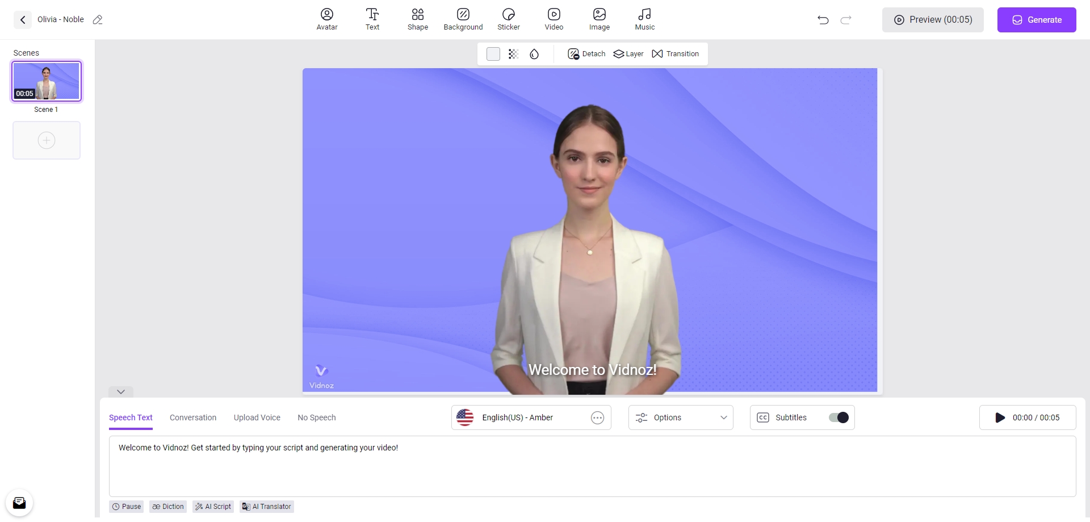
Task: Open the AI Script generator
Action: tap(213, 507)
